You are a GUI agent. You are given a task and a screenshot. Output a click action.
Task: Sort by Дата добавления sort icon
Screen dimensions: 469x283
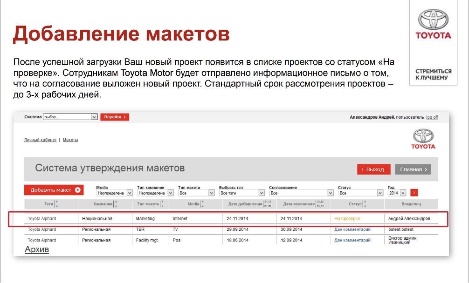[268, 204]
